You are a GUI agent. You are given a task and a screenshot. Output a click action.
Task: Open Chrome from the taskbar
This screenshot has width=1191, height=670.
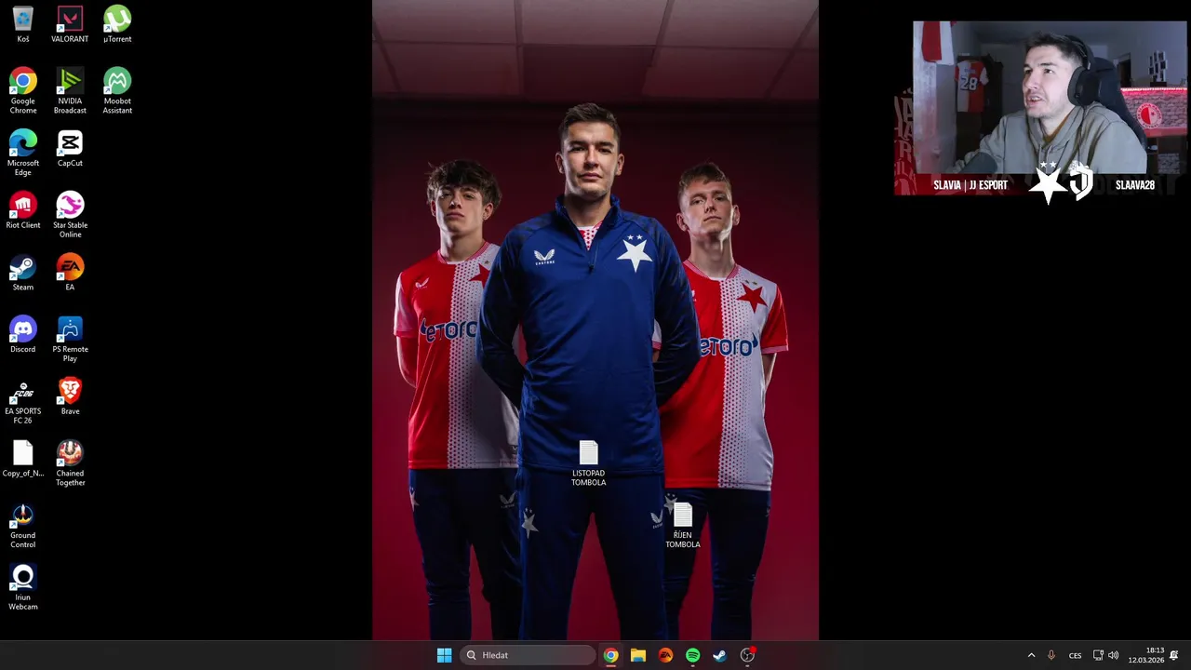pos(610,655)
